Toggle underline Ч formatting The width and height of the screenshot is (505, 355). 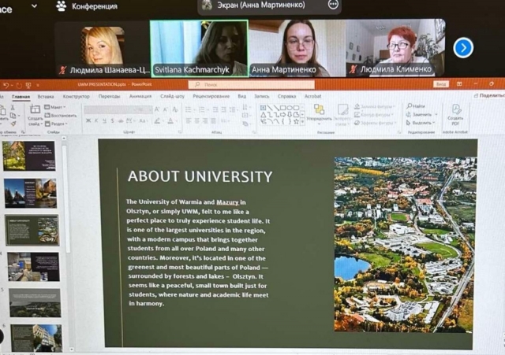(x=104, y=120)
